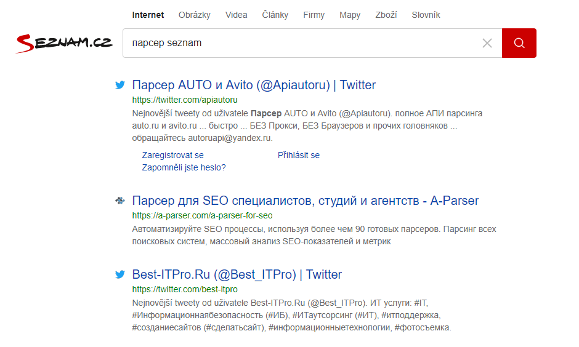
Task: Open the Best-ITPro.Ru Twitter result title
Action: 237,275
